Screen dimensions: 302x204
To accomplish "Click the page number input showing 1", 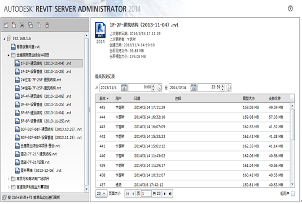I will pos(146,194).
